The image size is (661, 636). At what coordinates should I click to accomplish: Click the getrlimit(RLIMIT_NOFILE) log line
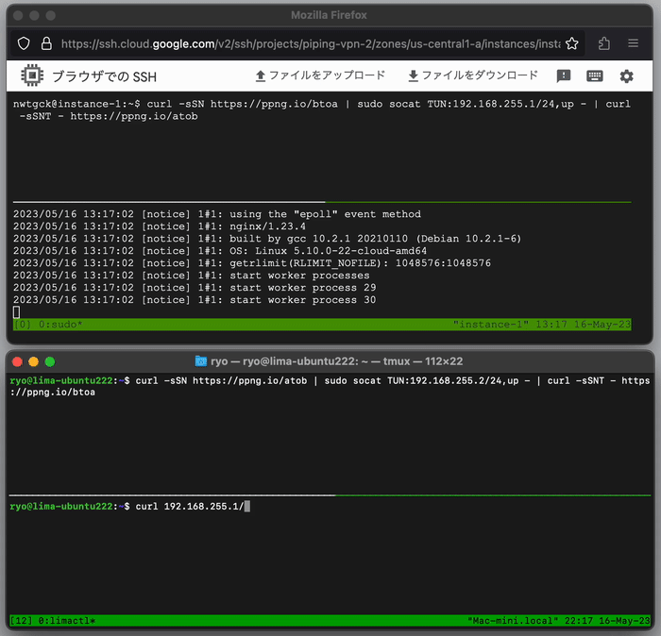pos(252,263)
